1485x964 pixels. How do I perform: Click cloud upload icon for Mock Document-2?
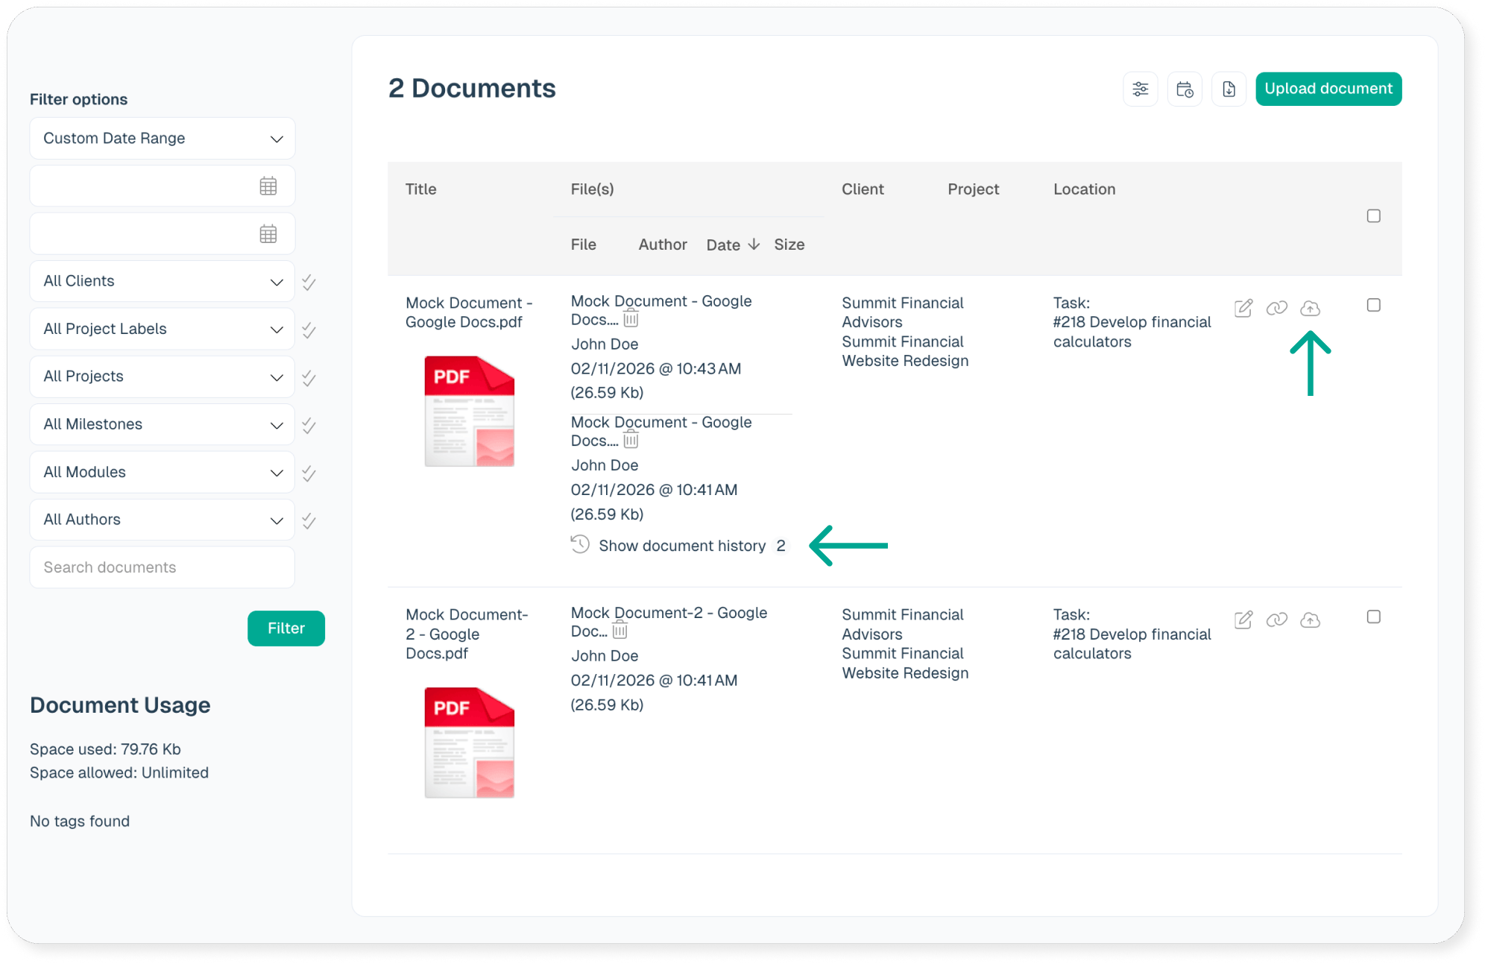1310,620
